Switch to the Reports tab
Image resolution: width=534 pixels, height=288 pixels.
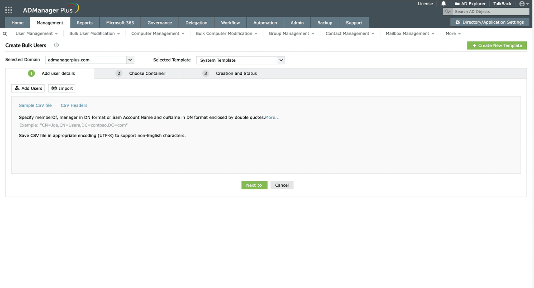pyautogui.click(x=84, y=23)
